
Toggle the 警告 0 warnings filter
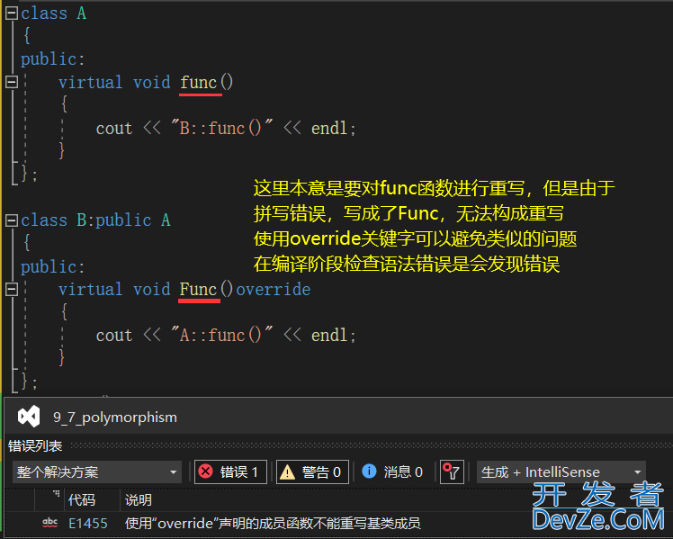click(x=312, y=472)
